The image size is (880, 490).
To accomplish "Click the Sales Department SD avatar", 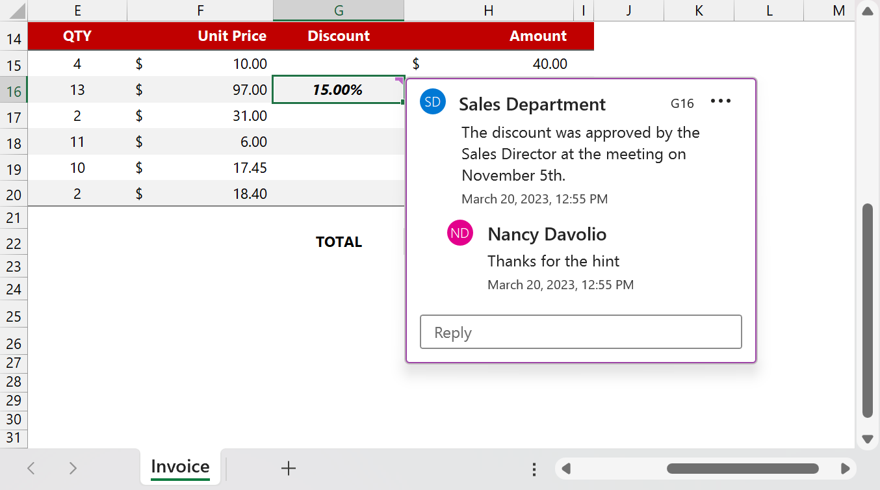I will coord(433,101).
